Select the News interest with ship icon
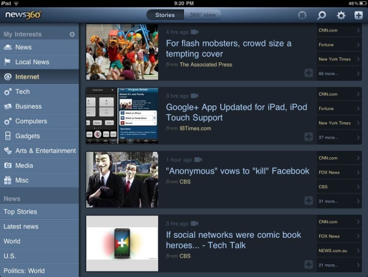Screen dimensions: 368x277 click(39, 47)
